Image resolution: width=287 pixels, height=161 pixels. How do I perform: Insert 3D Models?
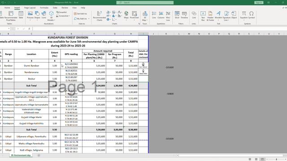point(51,16)
